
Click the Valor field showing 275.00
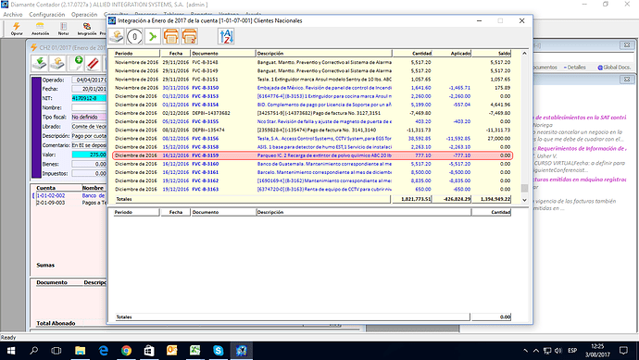[89, 155]
